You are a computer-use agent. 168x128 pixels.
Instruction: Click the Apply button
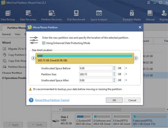click(x=13, y=125)
